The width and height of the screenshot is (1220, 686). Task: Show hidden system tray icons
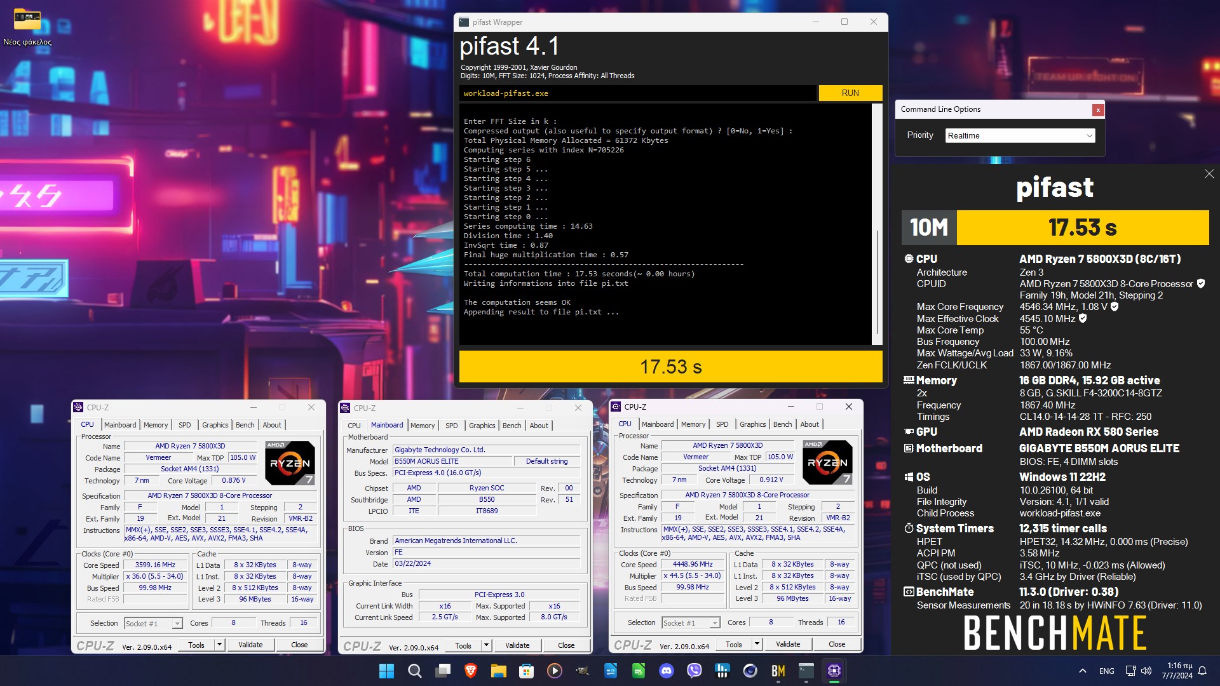click(1082, 671)
